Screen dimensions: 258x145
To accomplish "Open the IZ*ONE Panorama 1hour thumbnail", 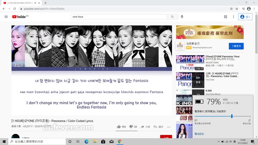I will [190, 63].
